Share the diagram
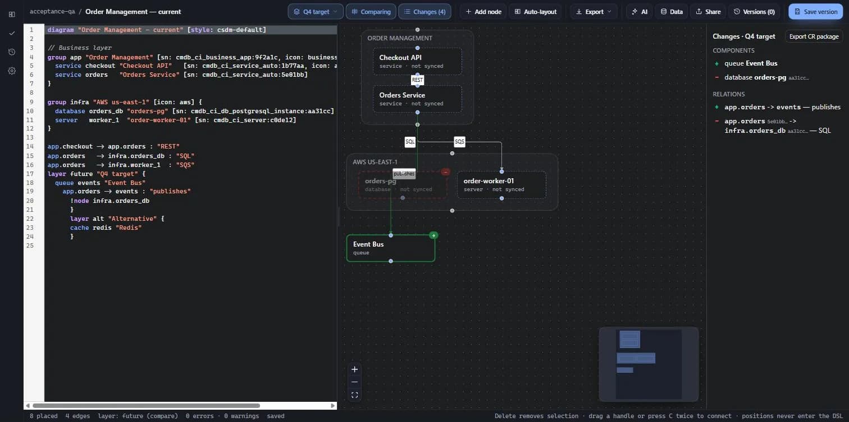849x422 pixels. [708, 12]
